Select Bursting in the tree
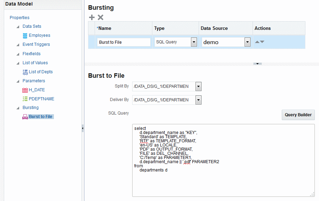Viewport: 319px width, 201px height. pyautogui.click(x=31, y=108)
